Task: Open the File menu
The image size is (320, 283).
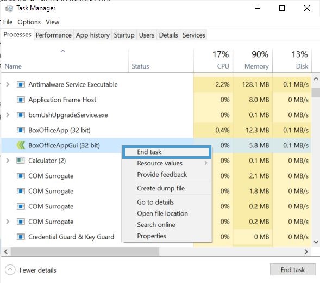Action: pyautogui.click(x=8, y=22)
